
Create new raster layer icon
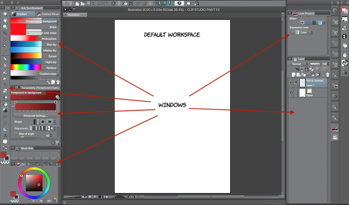pyautogui.click(x=294, y=75)
